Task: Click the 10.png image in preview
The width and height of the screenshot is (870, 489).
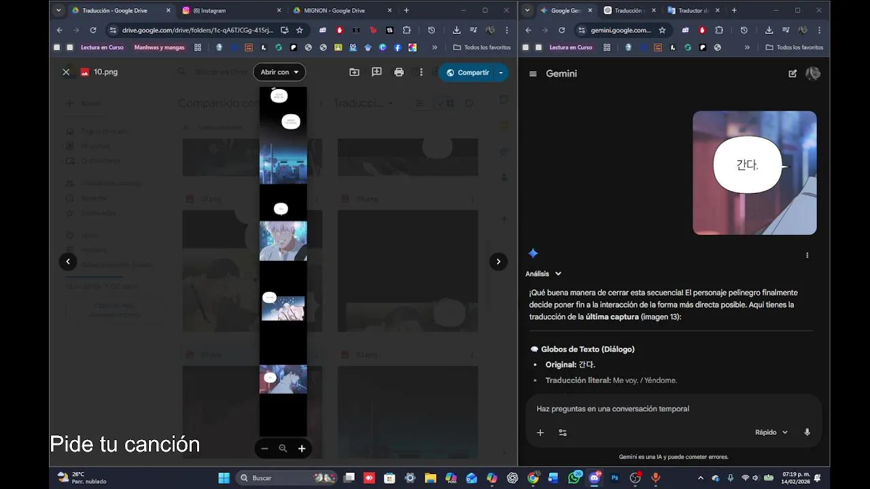Action: click(283, 261)
